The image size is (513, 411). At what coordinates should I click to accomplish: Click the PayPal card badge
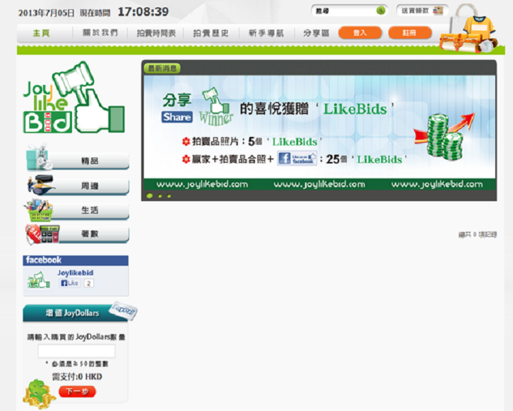coord(123,310)
